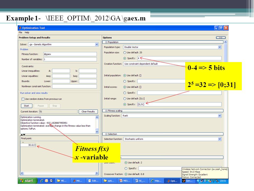Screen dimensions: 254x191
Task: Click the Stop button
Action: 55,106
